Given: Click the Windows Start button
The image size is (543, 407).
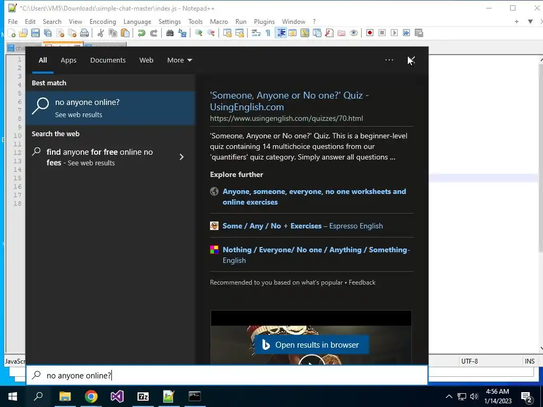Looking at the screenshot, I should (x=13, y=396).
